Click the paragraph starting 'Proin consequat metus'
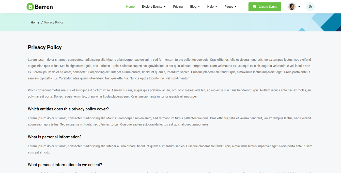The height and width of the screenshot is (173, 341). (x=169, y=93)
